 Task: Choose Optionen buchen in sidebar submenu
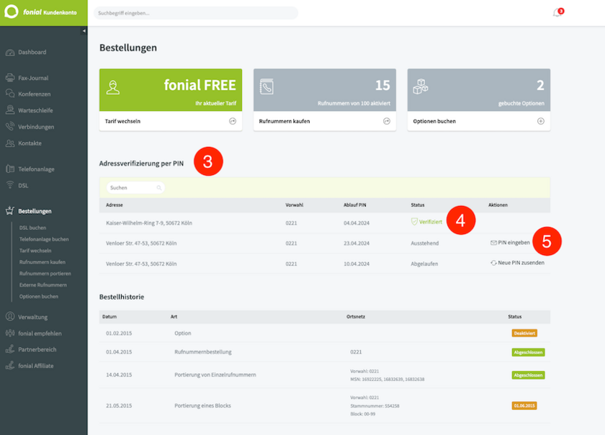tap(39, 297)
